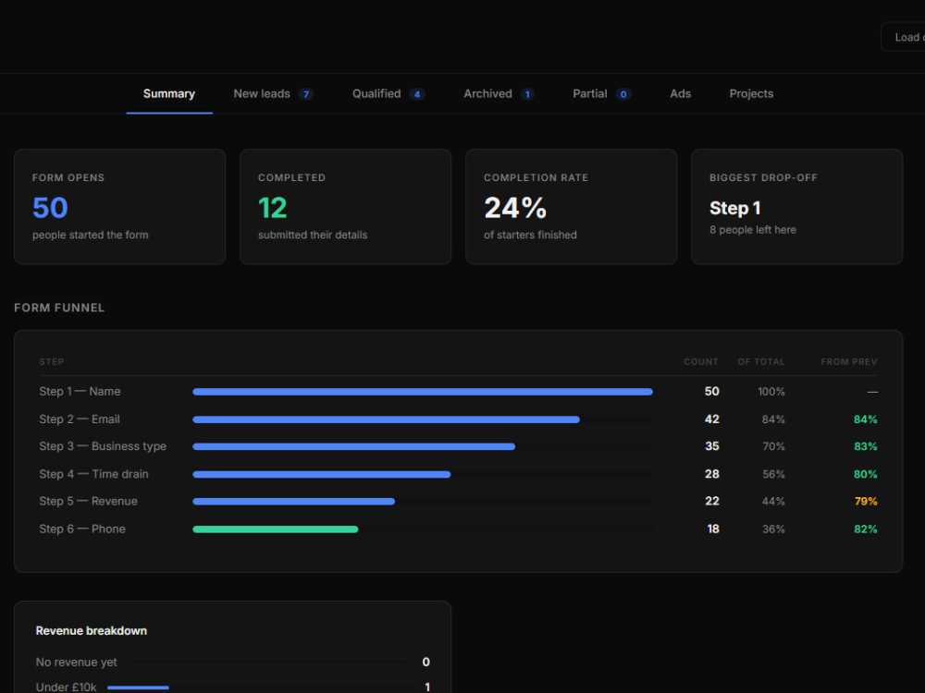
Task: Click the FORM FUNNEL section heading
Action: [x=59, y=308]
